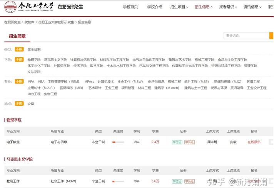
Task: Select 不限 in the 专业 filter row
Action: coord(19,81)
